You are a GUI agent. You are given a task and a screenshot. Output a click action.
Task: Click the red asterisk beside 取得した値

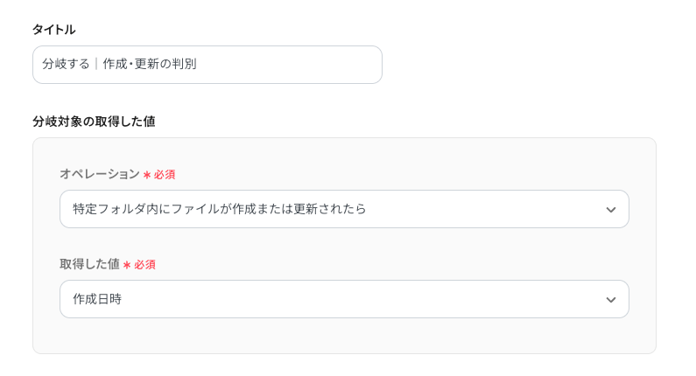point(126,265)
